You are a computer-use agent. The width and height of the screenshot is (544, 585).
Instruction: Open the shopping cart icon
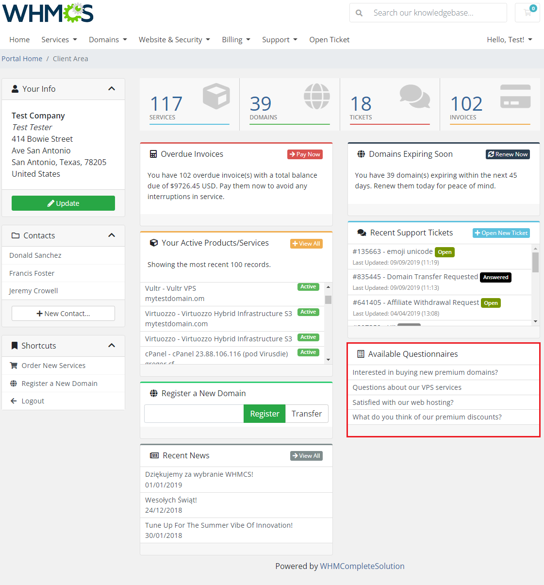point(528,13)
